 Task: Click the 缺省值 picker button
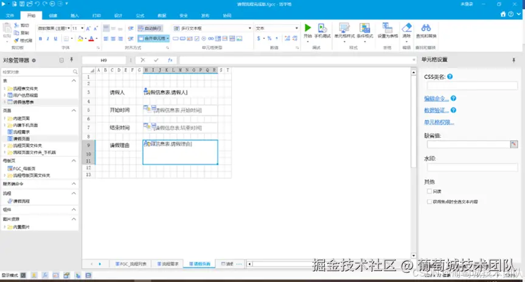[513, 144]
